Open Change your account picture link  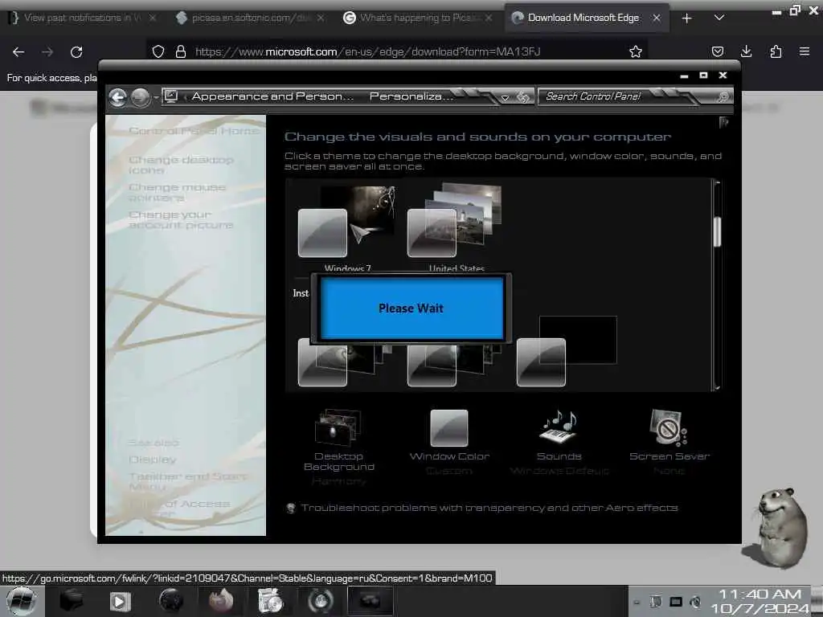pos(181,220)
